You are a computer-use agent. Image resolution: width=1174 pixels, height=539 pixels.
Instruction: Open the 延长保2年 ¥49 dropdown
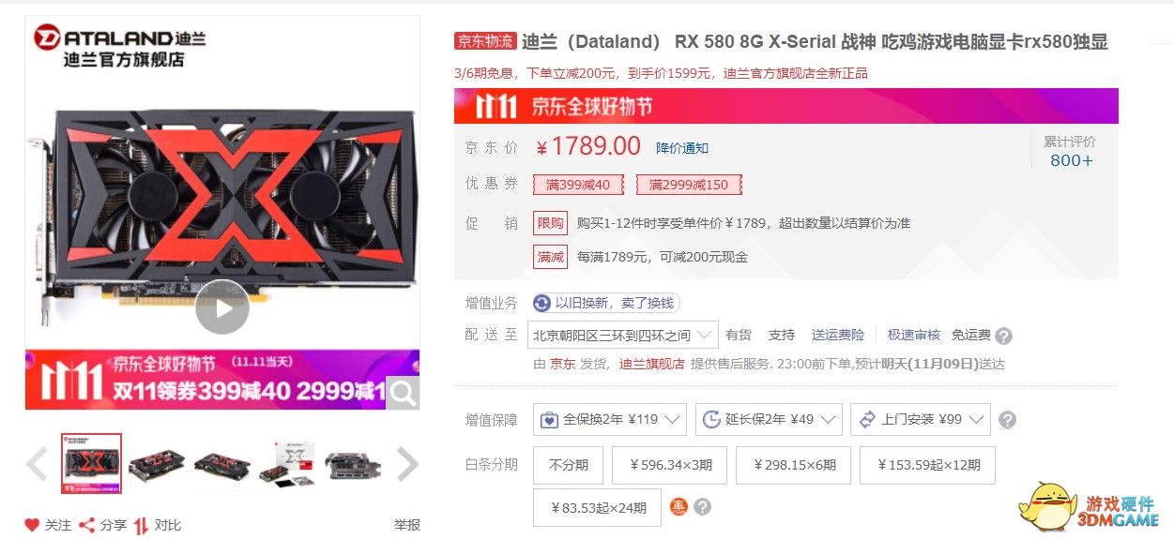[x=769, y=419]
